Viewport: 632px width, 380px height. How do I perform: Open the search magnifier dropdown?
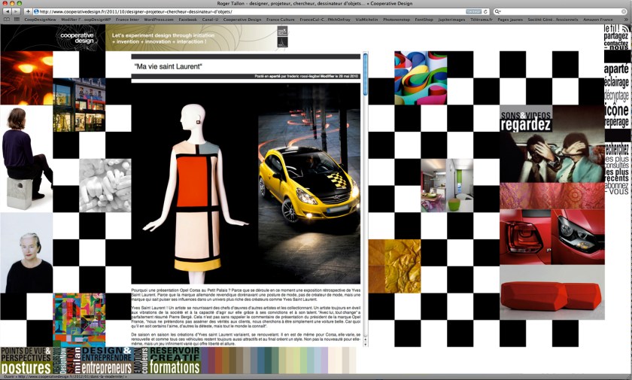tap(498, 12)
